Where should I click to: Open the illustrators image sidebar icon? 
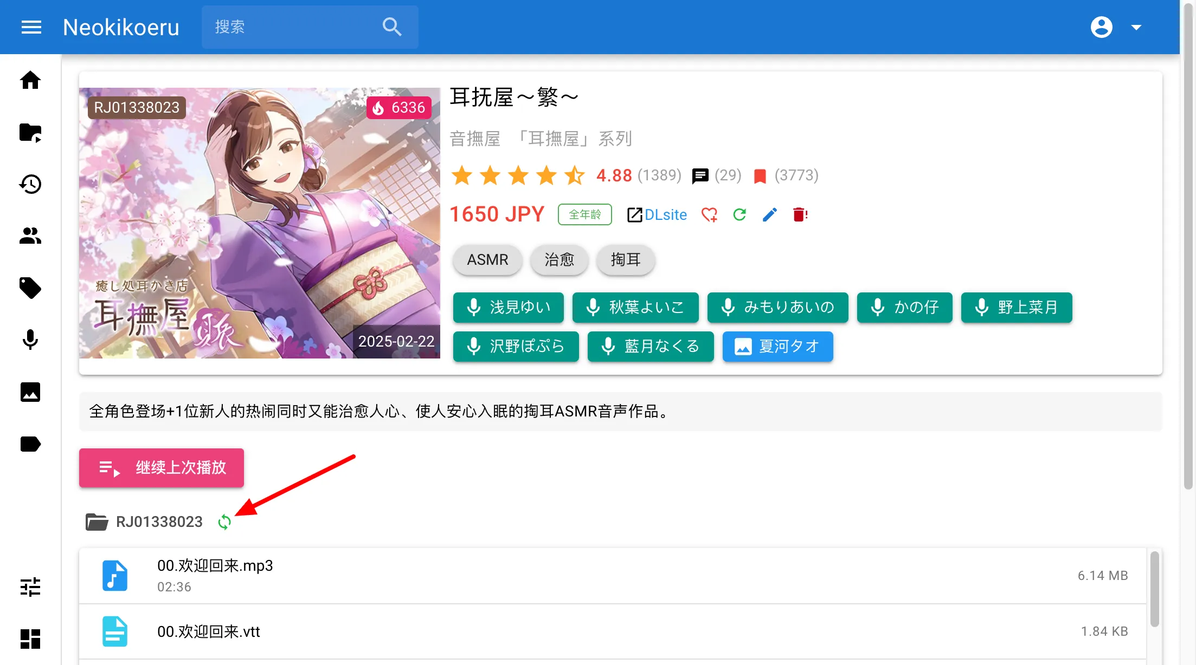click(30, 392)
